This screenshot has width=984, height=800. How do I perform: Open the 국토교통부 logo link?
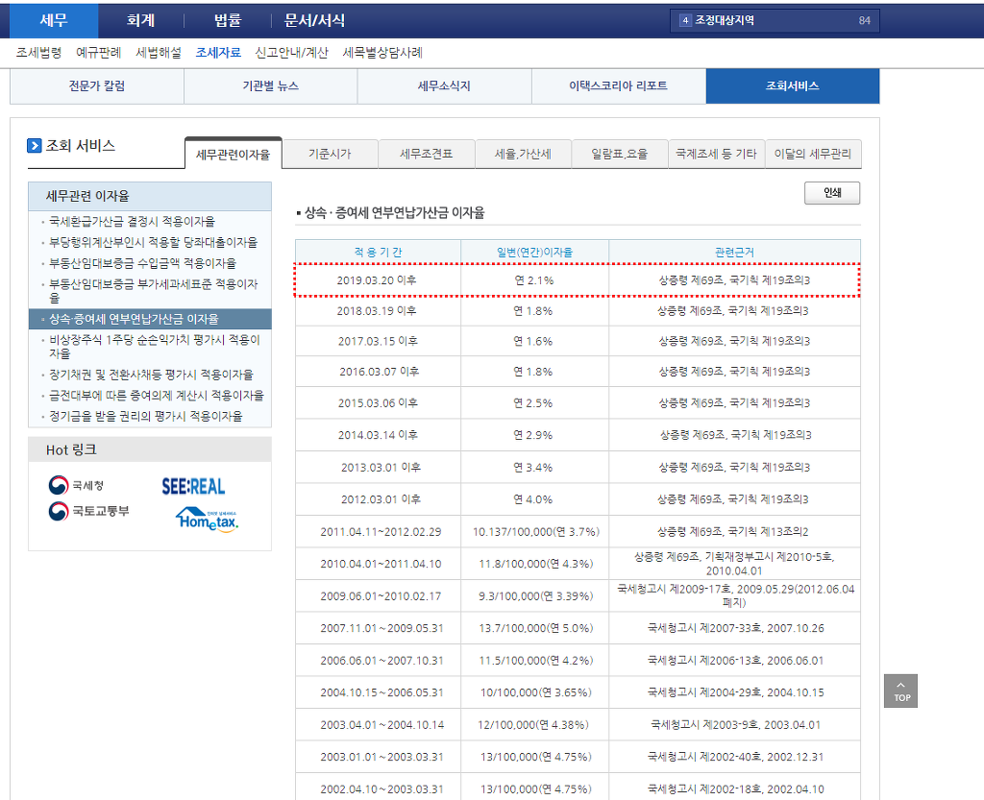[x=88, y=510]
